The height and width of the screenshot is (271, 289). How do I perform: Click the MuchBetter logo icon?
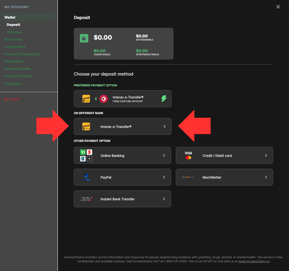(188, 177)
